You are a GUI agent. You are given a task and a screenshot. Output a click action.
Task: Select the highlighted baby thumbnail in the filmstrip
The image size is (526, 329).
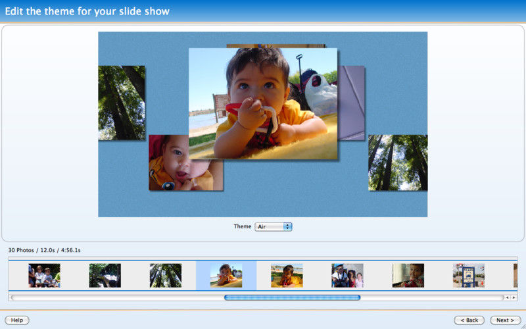pos(226,276)
